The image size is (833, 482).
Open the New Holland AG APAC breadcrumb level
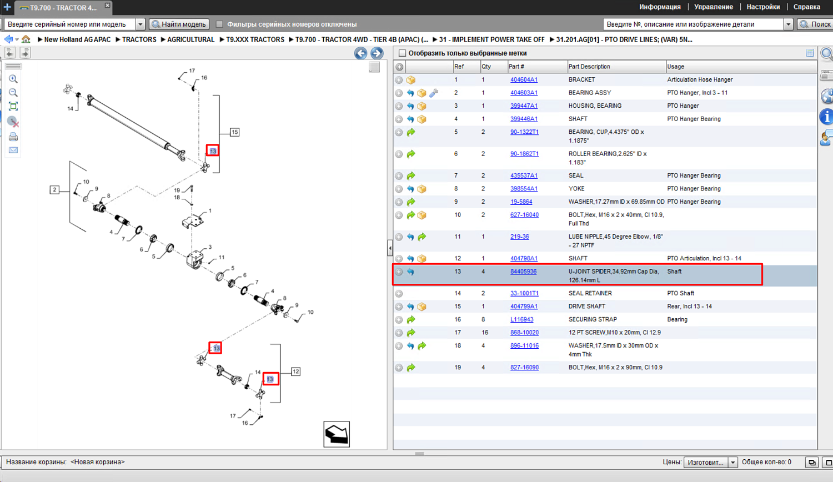(77, 39)
